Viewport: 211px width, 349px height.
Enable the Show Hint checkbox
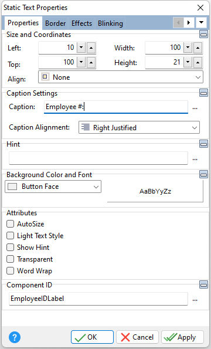10,248
